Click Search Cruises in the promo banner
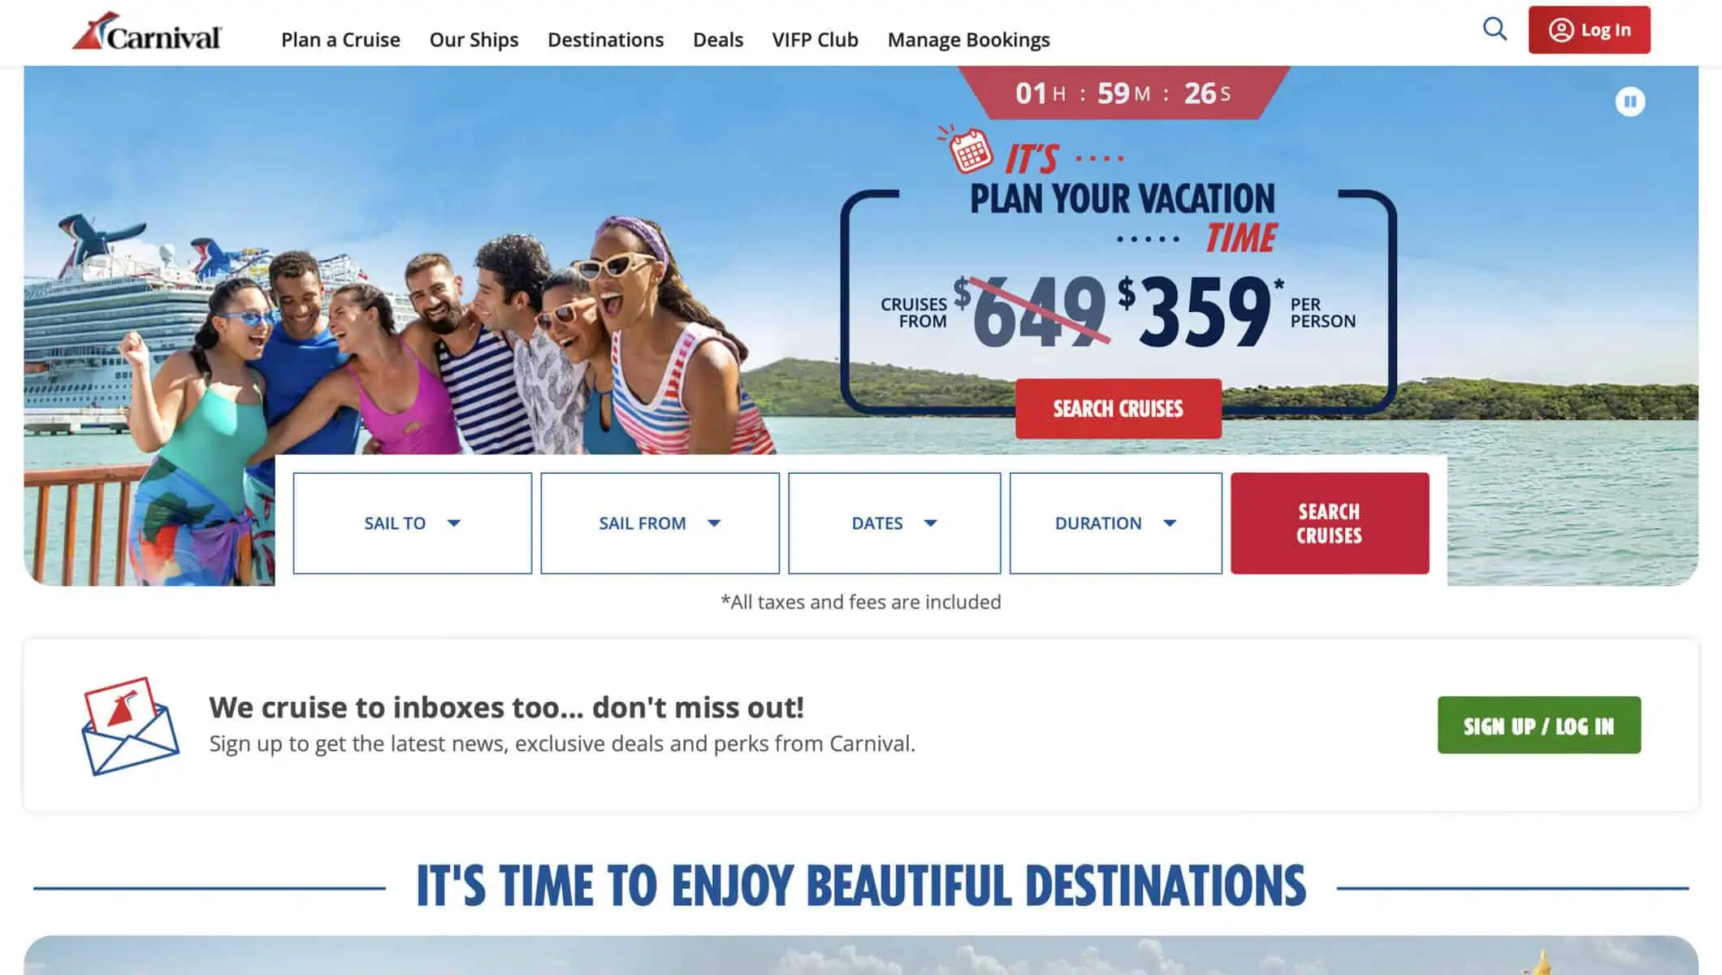1722x975 pixels. (1118, 409)
